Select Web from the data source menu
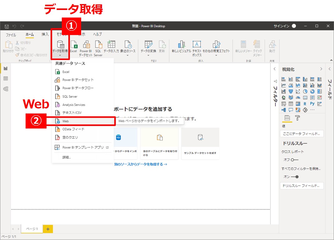 point(66,121)
